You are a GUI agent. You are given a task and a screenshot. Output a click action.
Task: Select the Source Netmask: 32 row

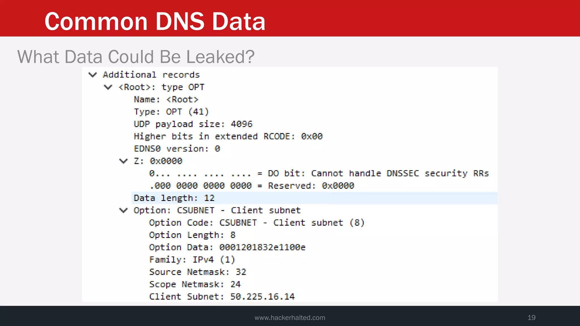tap(197, 272)
